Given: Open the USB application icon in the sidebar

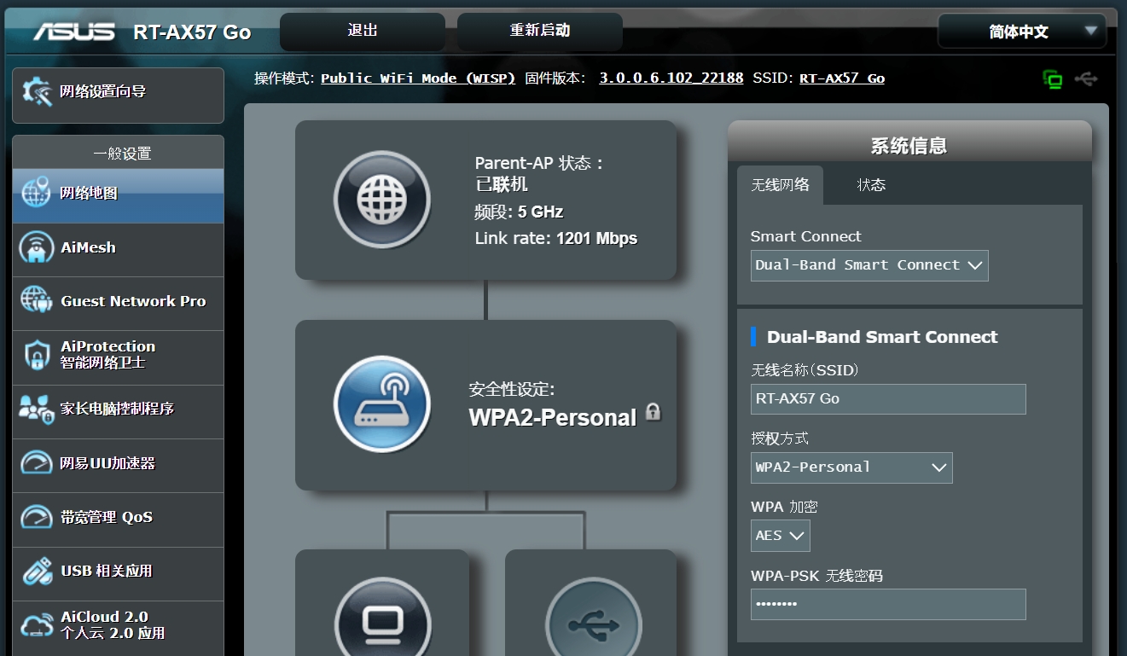Looking at the screenshot, I should (x=36, y=571).
